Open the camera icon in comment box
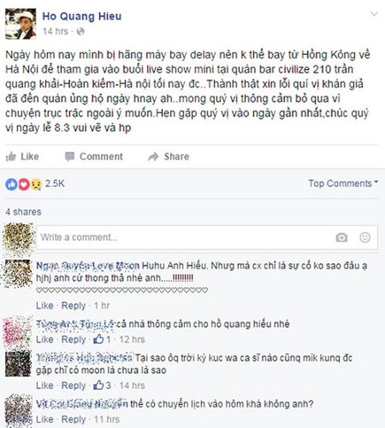 (x=341, y=237)
